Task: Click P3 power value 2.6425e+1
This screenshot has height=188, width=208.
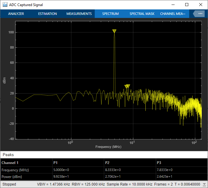Action: tap(165, 176)
